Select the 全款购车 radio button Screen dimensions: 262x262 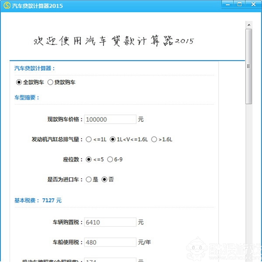pos(19,82)
